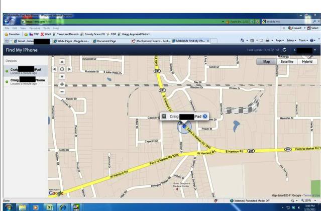Open Excel from the taskbar
Viewport: 321px width, 211px height.
(x=49, y=207)
